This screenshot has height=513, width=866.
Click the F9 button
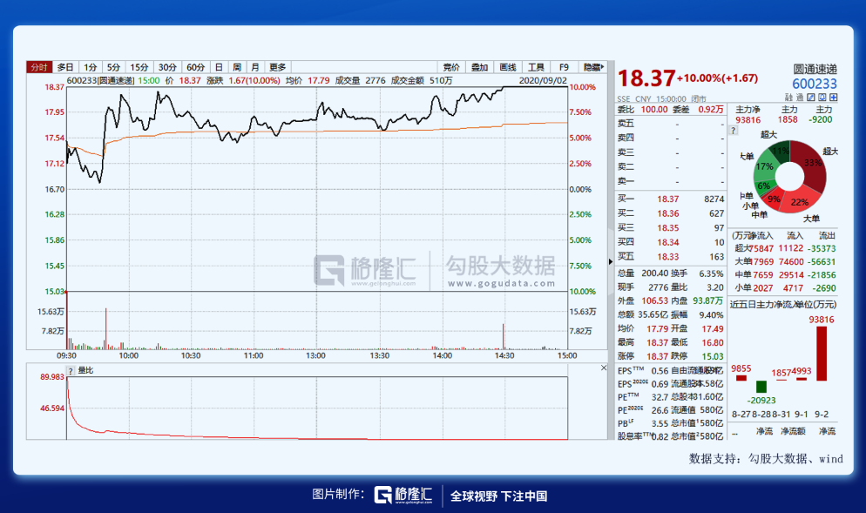pos(564,67)
